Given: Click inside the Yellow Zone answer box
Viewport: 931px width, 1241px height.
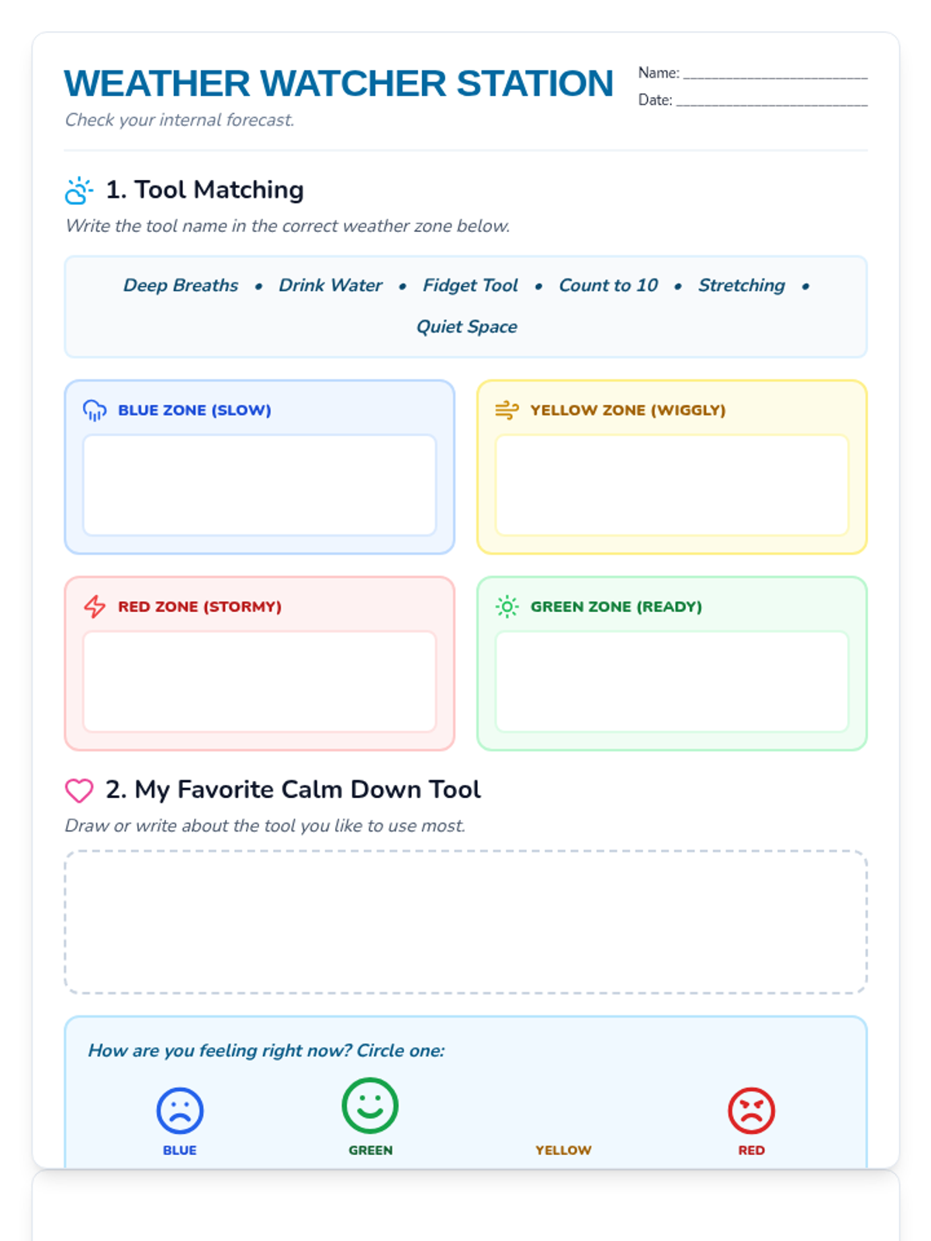Looking at the screenshot, I should pyautogui.click(x=672, y=485).
